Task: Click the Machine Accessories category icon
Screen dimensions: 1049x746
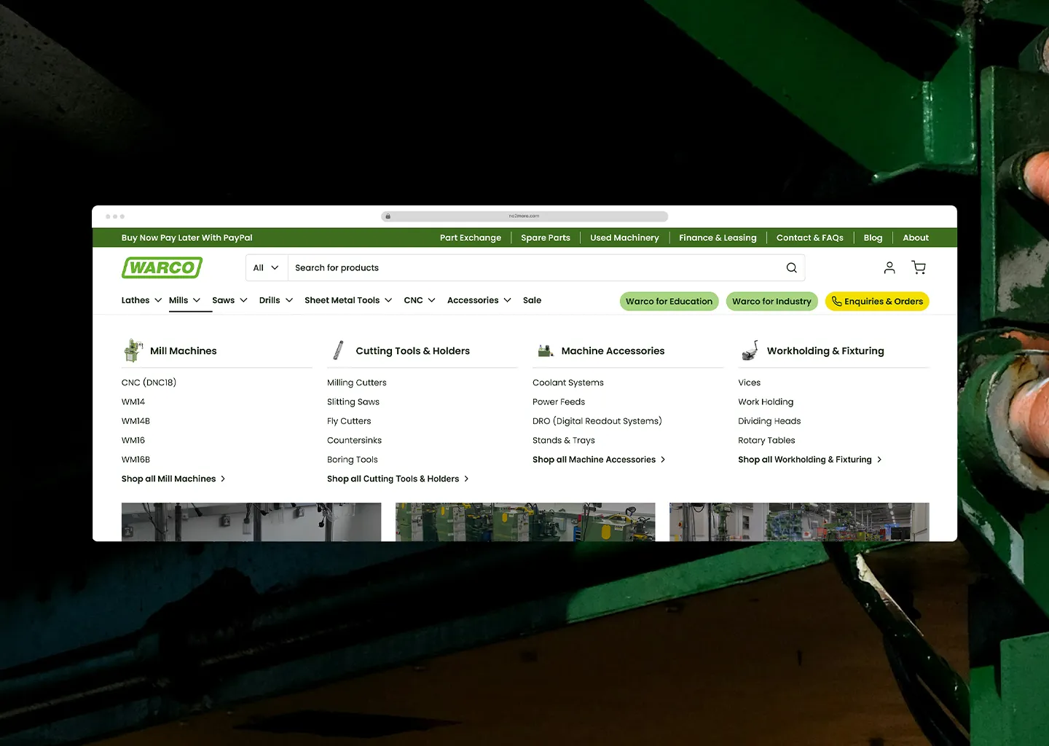Action: (x=546, y=351)
